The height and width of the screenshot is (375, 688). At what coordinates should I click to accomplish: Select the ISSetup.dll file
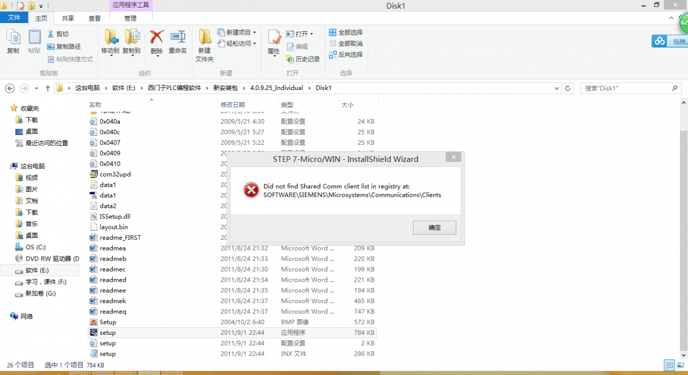tap(110, 216)
